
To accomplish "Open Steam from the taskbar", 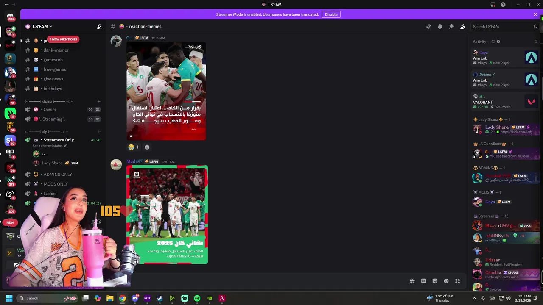I will coord(160,298).
